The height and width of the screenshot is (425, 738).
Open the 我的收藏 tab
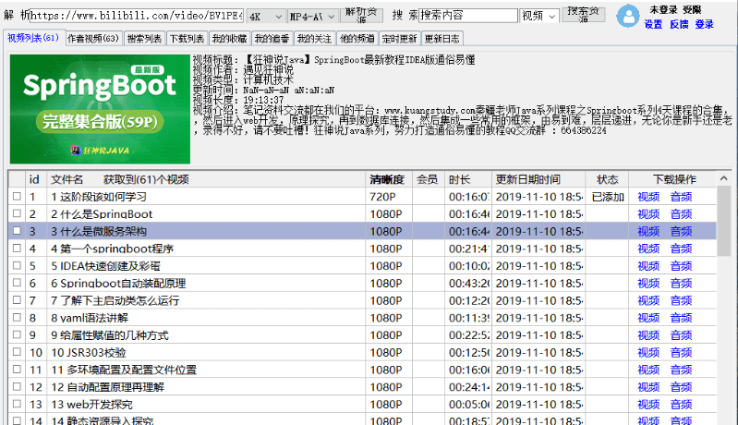(229, 39)
